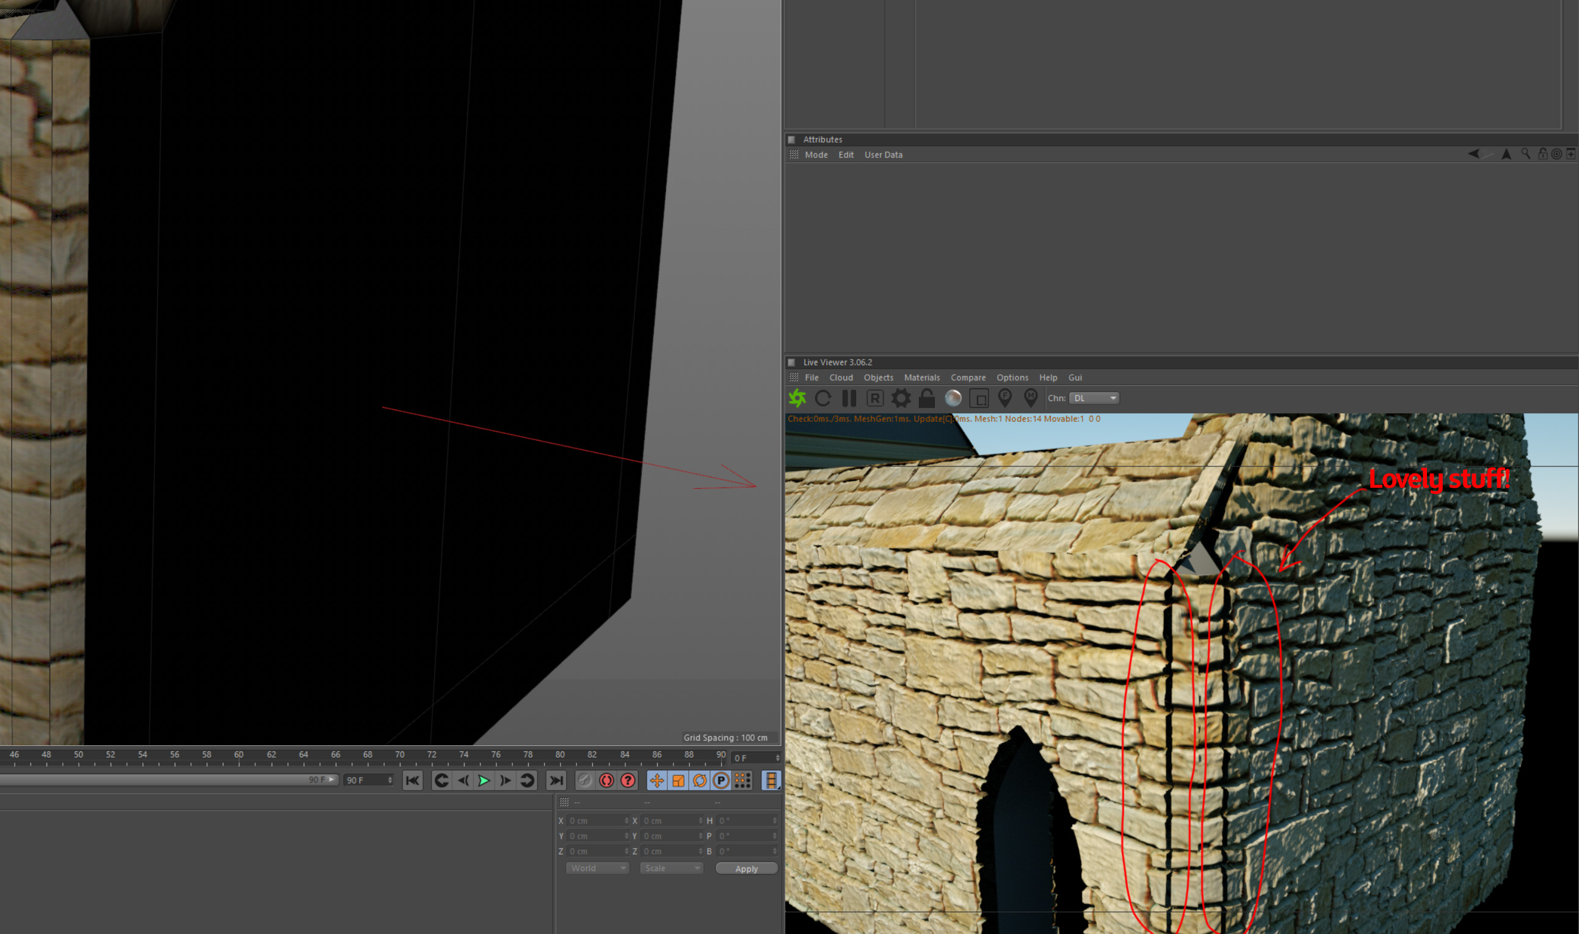Click the clay mode sphere icon
The width and height of the screenshot is (1579, 934).
click(x=953, y=398)
